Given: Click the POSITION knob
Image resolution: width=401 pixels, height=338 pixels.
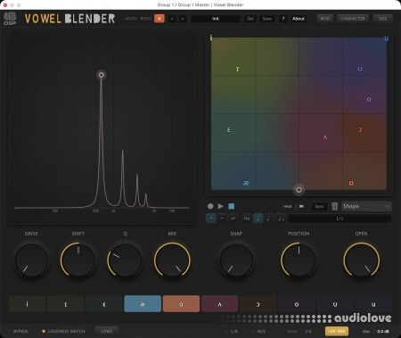Looking at the screenshot, I should tap(299, 260).
